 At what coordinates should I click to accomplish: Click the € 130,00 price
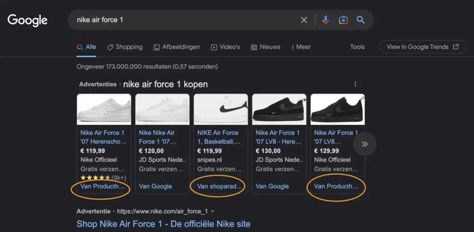[x=268, y=150]
